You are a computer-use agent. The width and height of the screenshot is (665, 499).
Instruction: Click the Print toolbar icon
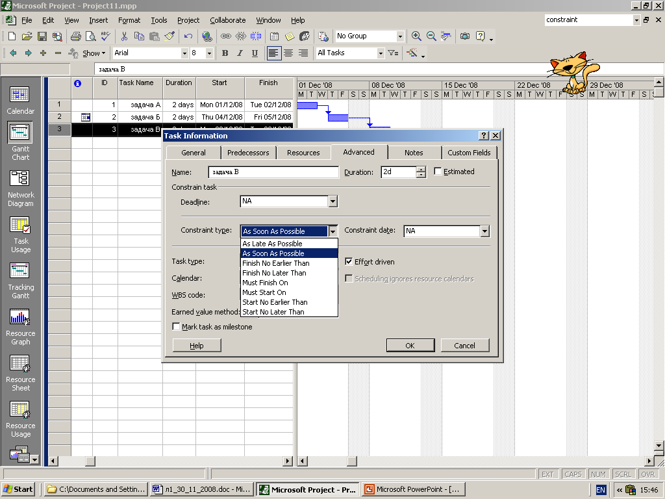click(76, 36)
